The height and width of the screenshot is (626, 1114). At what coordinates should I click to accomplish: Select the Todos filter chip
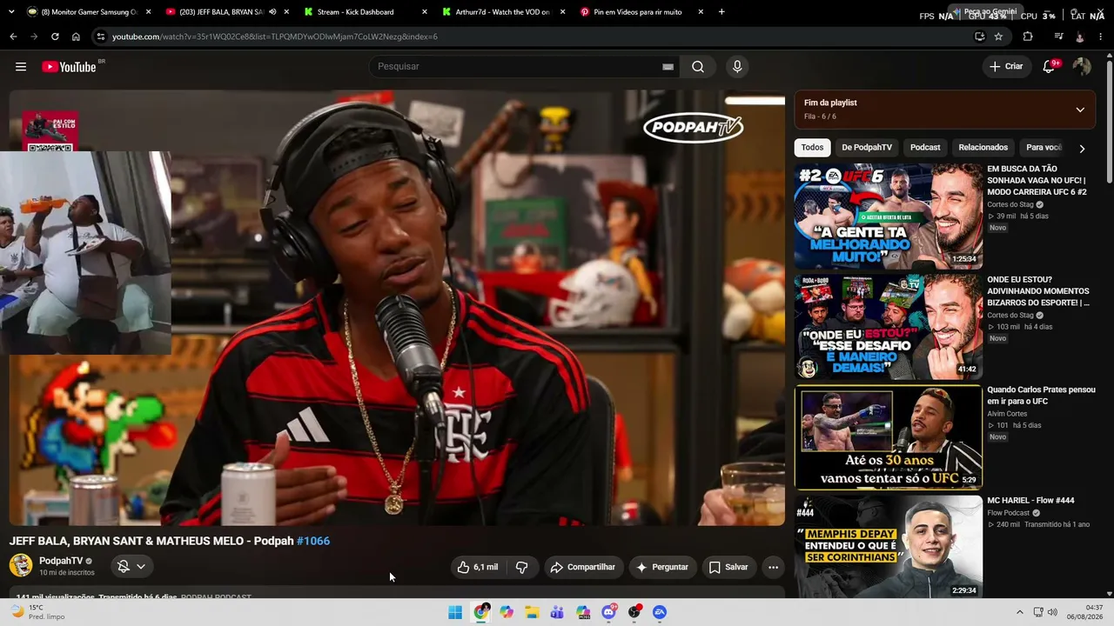coord(812,148)
